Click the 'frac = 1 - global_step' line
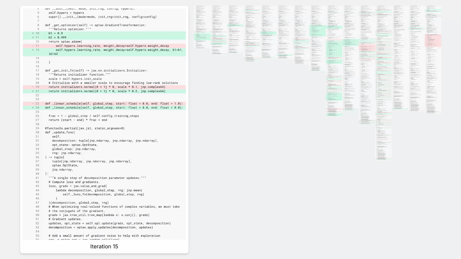 [x=94, y=116]
